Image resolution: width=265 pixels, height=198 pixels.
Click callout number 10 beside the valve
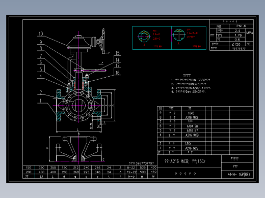[41, 34]
